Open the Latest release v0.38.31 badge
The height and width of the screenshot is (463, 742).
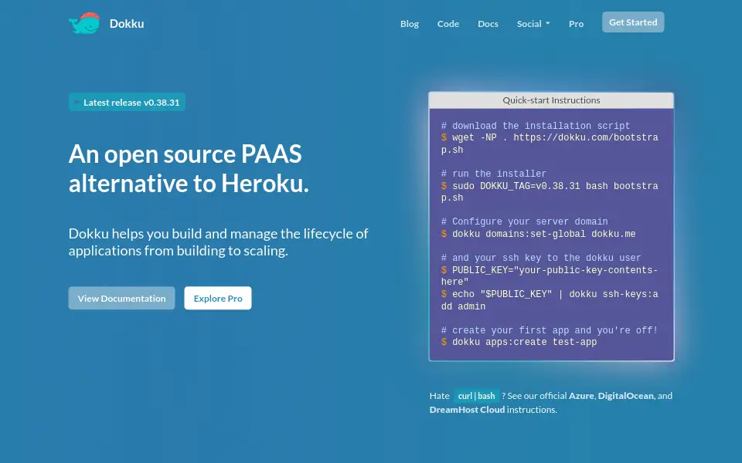[x=127, y=102]
